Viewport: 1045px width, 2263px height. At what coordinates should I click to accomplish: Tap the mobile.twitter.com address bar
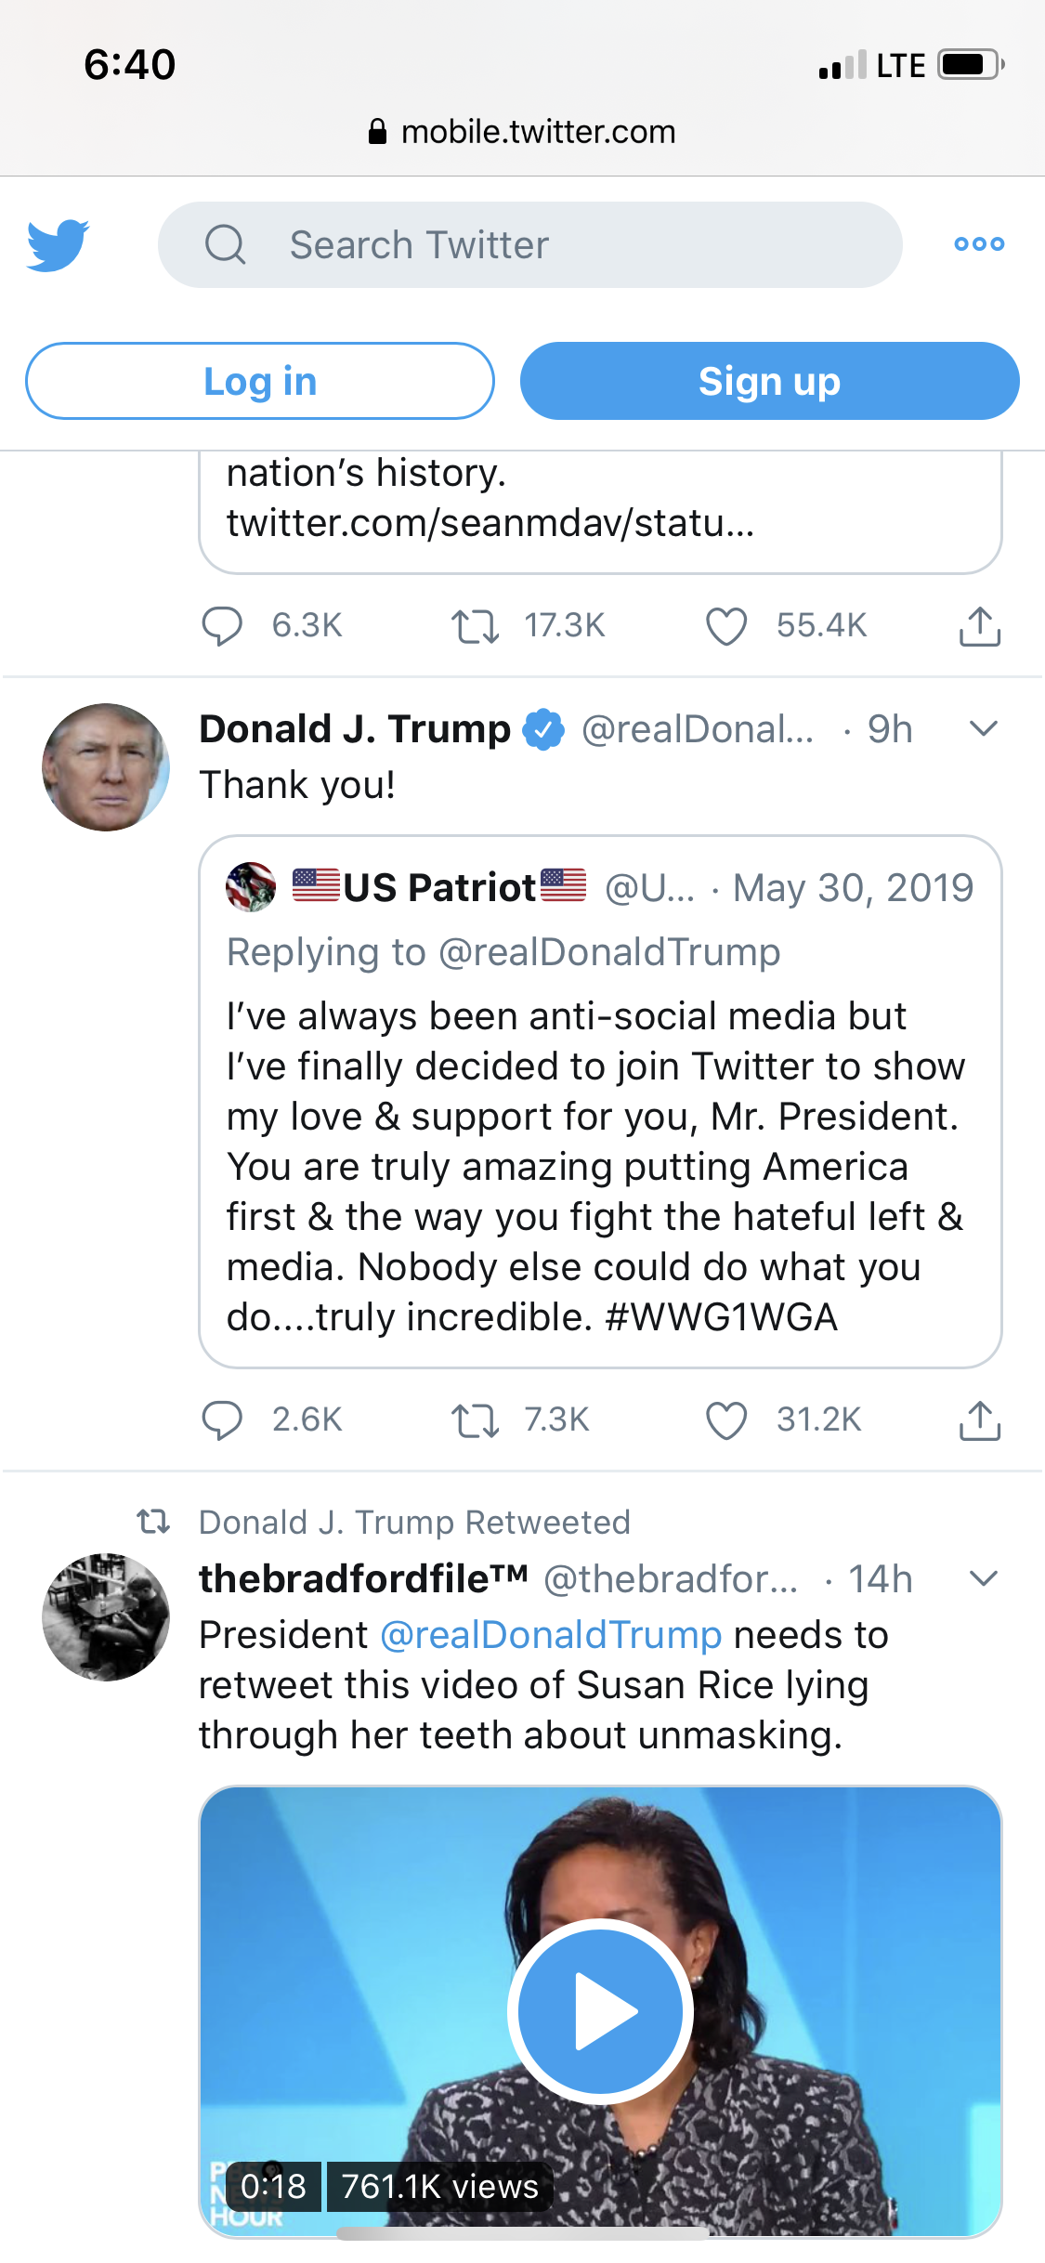tap(522, 132)
